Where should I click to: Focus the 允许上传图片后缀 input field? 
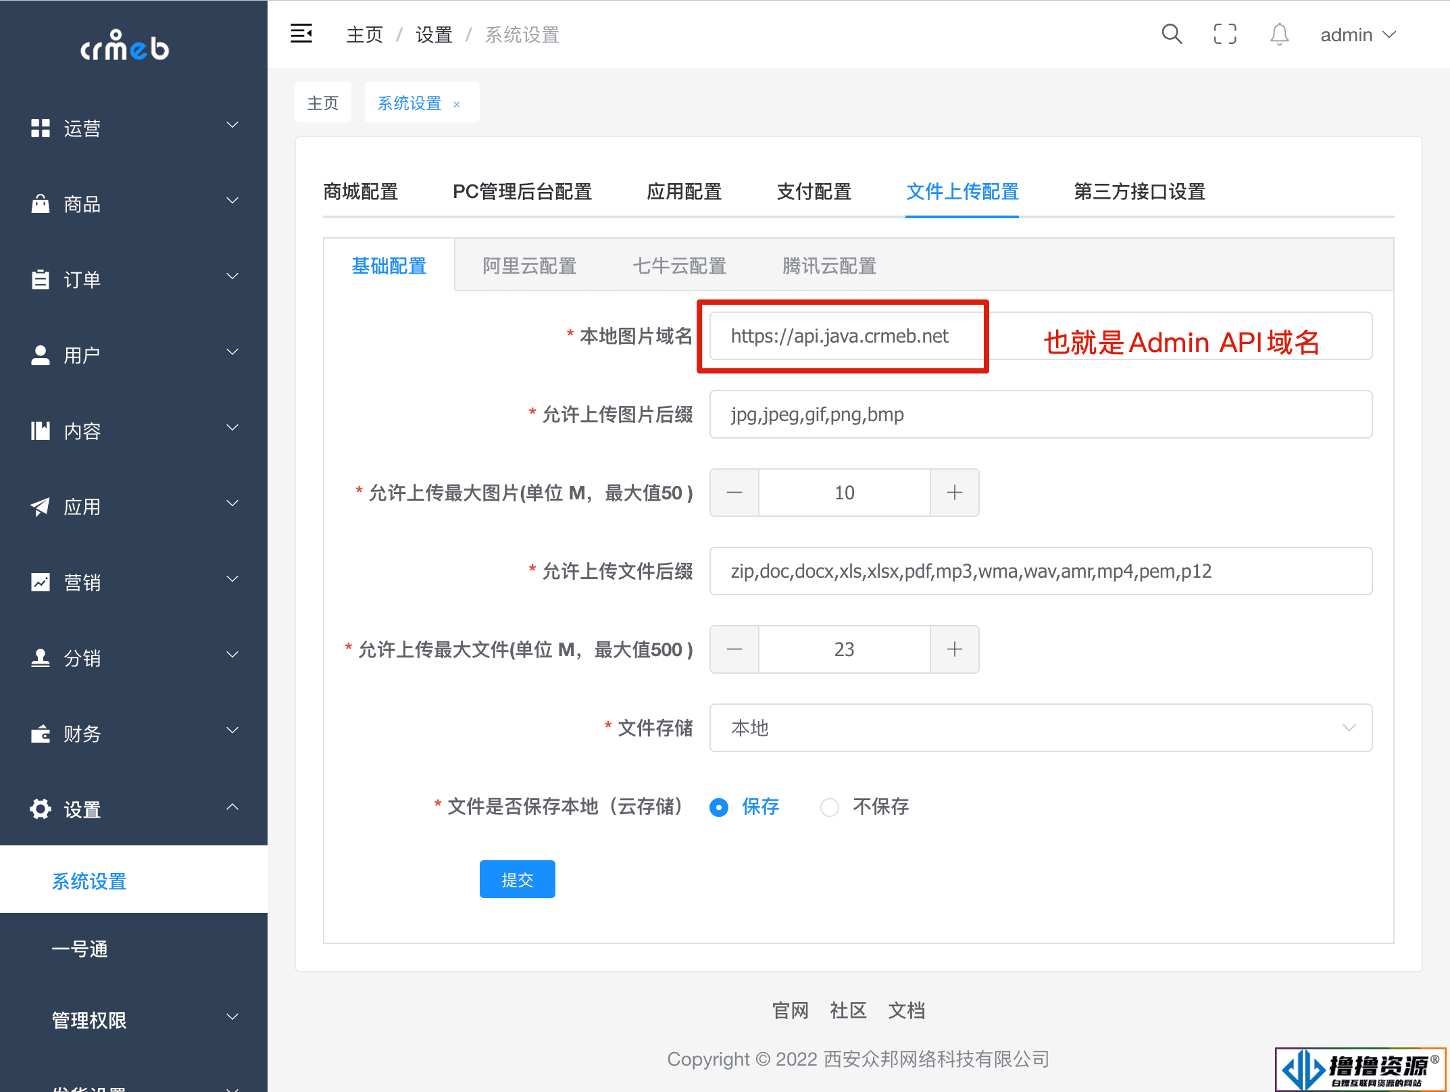click(1041, 414)
